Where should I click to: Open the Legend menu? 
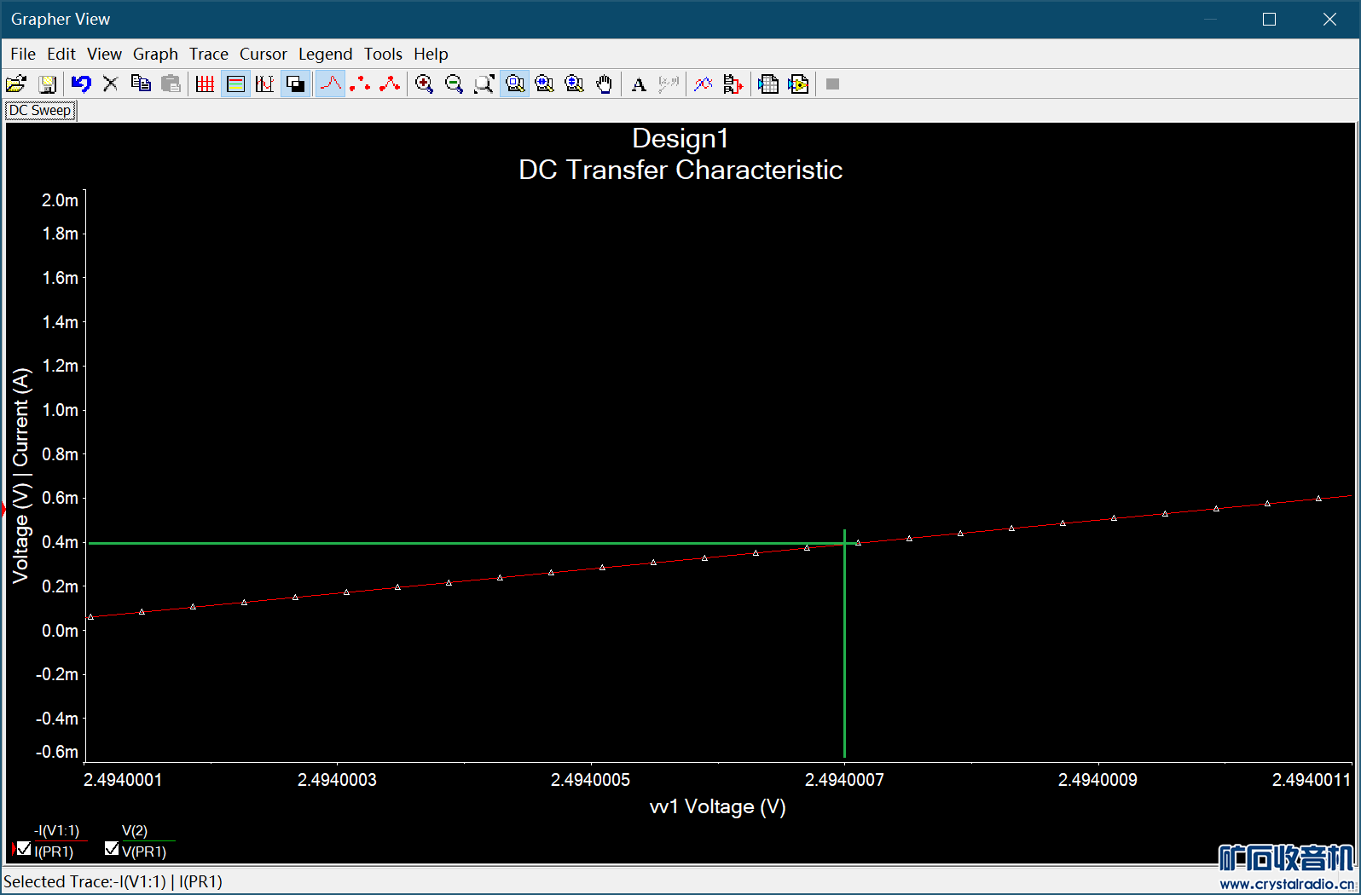point(325,54)
